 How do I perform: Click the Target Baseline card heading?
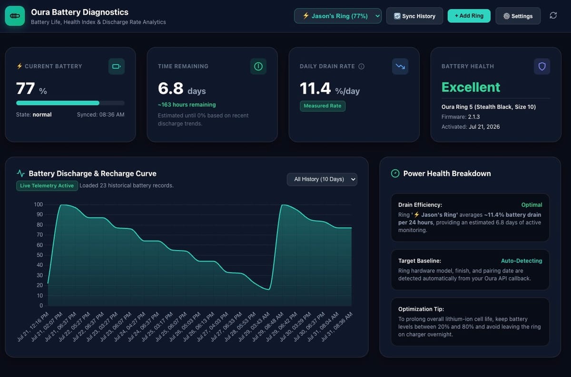click(x=420, y=261)
